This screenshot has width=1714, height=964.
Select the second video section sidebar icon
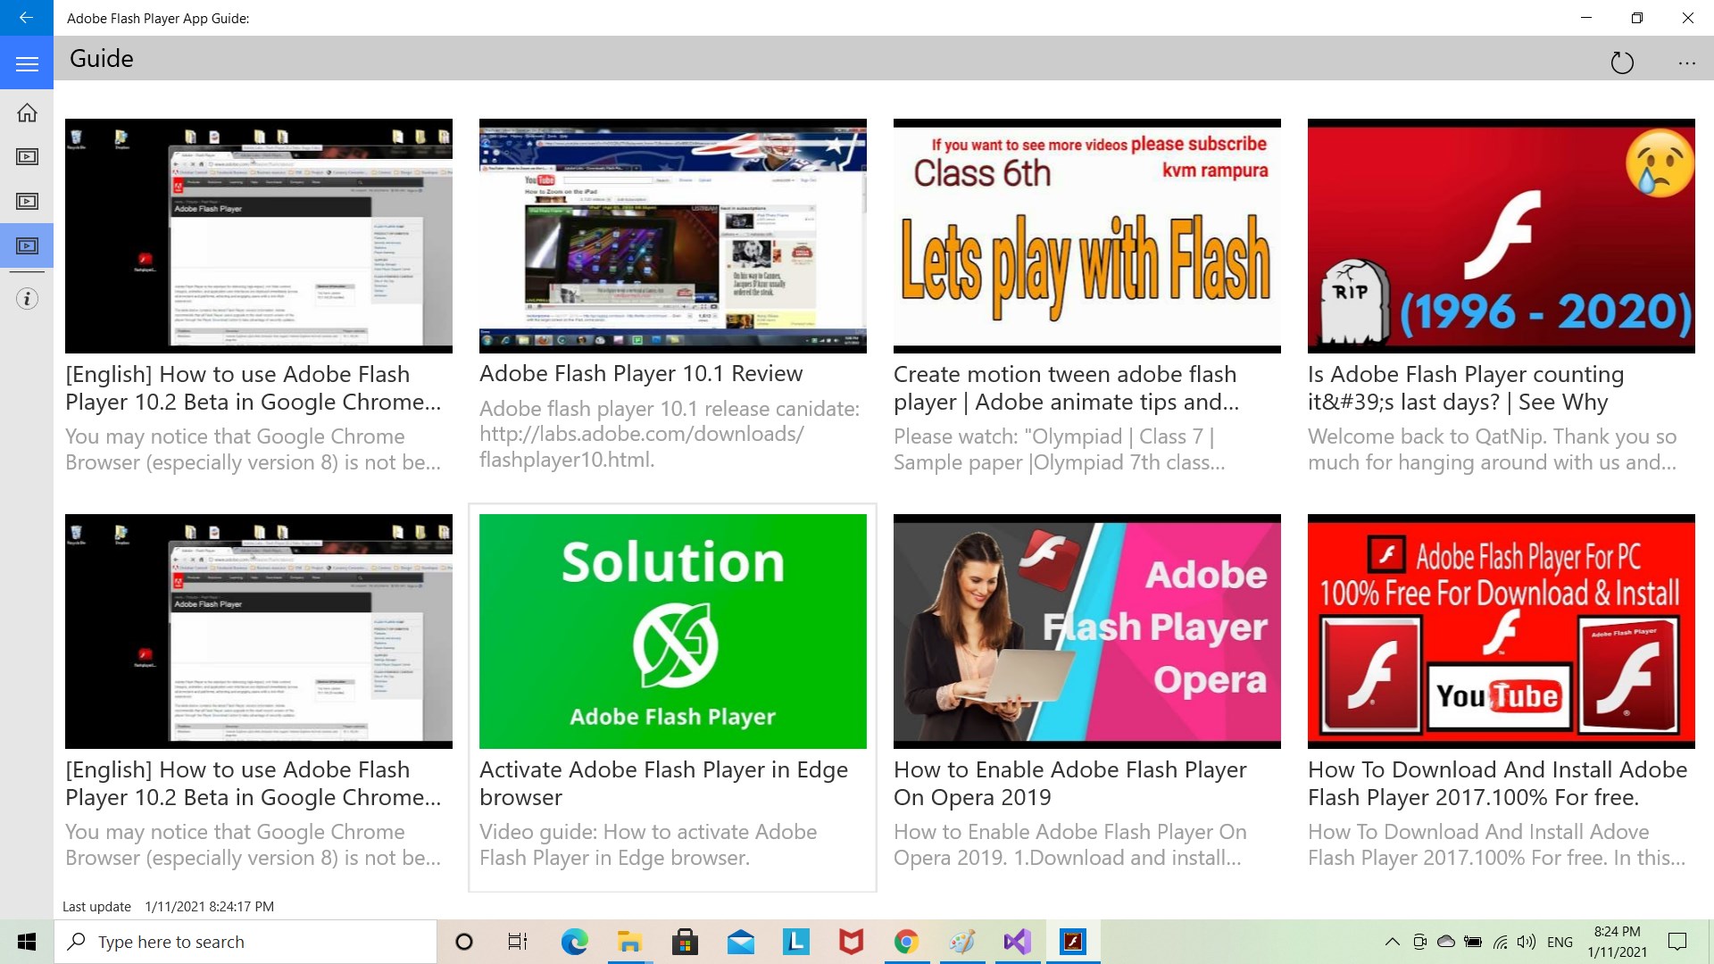(27, 202)
